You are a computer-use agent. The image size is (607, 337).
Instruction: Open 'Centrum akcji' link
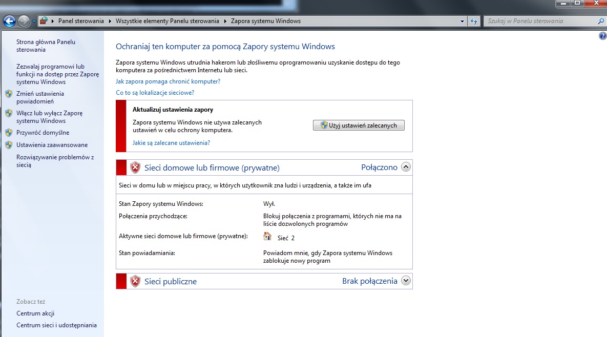[x=35, y=313]
